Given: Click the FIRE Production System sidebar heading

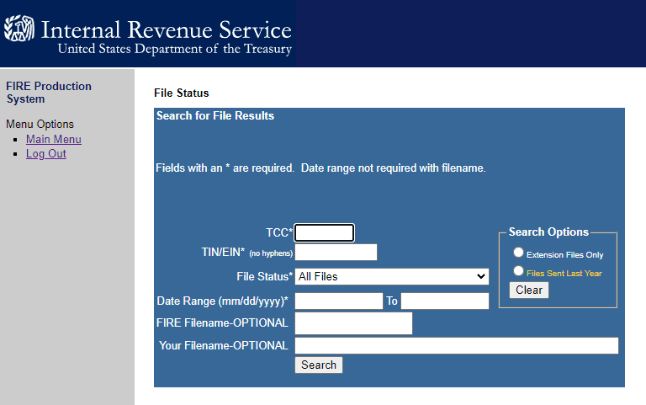Looking at the screenshot, I should click(x=49, y=93).
